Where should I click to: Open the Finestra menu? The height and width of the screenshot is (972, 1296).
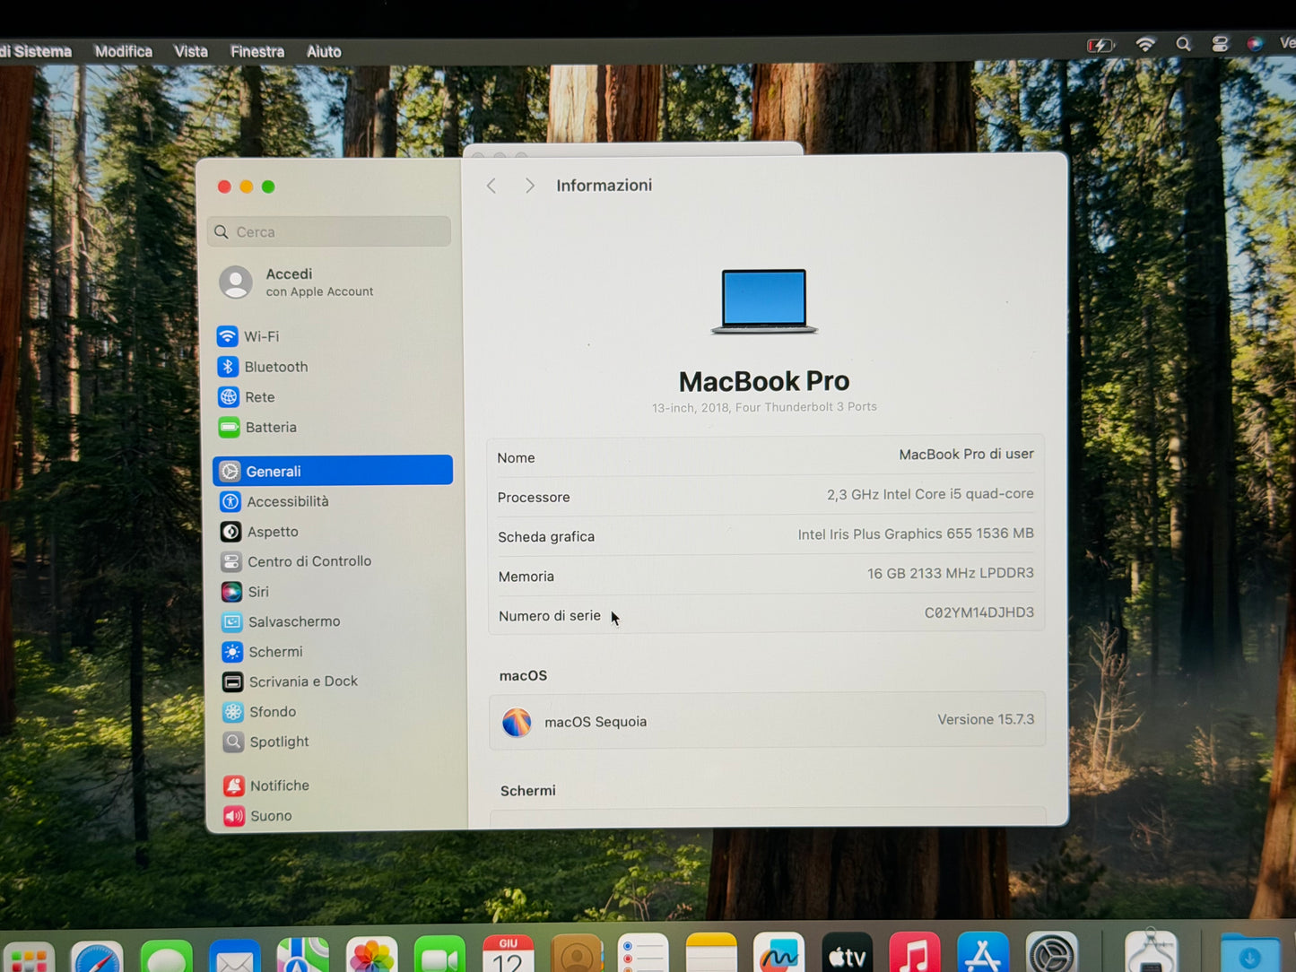point(257,51)
